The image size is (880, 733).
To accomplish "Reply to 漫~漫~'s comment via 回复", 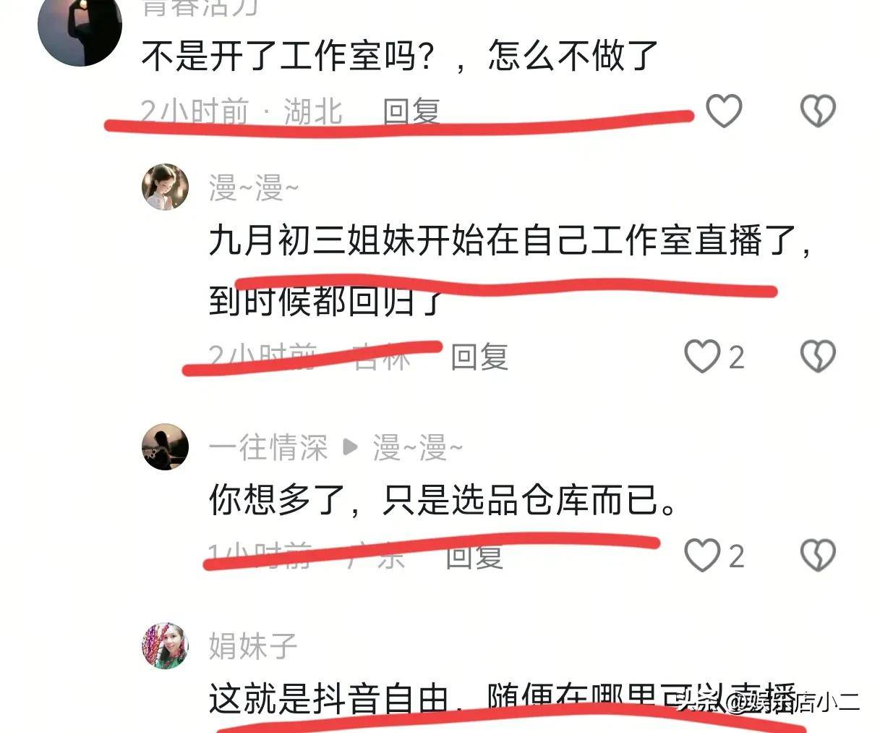I will tap(479, 357).
